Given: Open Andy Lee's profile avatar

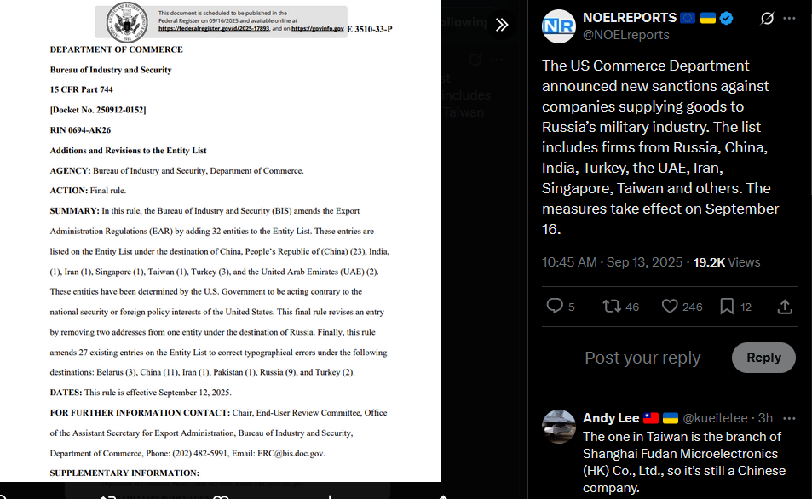Looking at the screenshot, I should 559,427.
